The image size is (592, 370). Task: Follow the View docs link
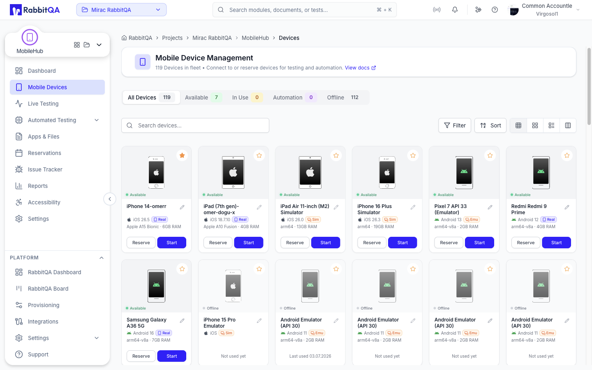click(361, 68)
